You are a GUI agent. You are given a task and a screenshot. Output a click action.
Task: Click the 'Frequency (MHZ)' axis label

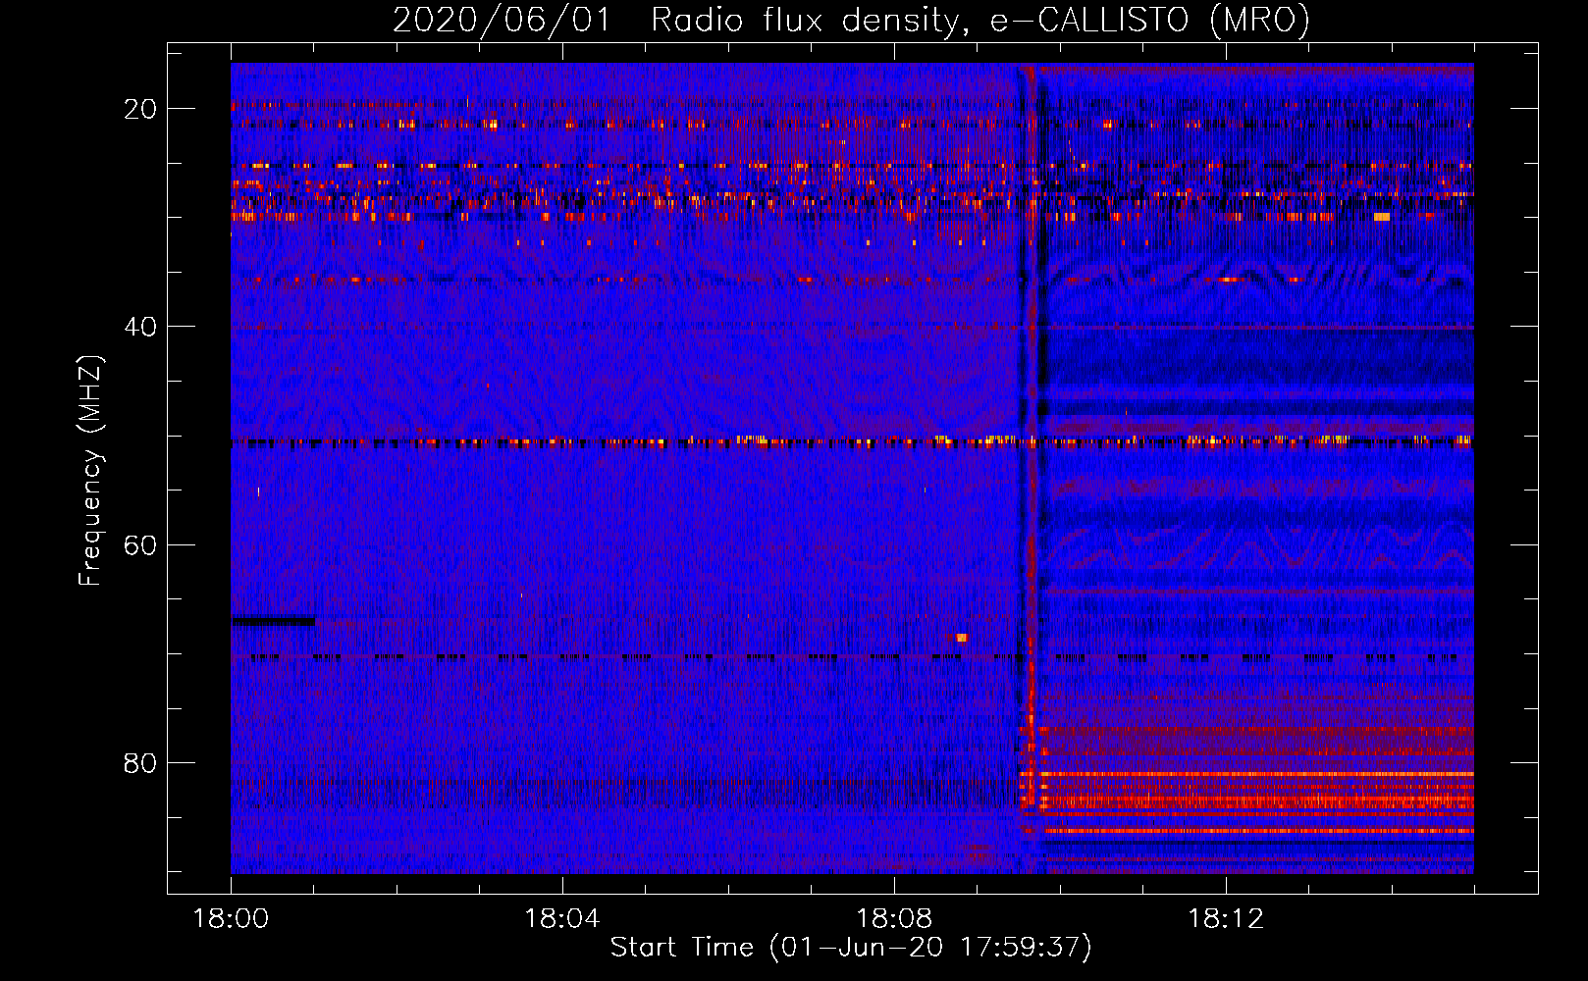[x=90, y=472]
